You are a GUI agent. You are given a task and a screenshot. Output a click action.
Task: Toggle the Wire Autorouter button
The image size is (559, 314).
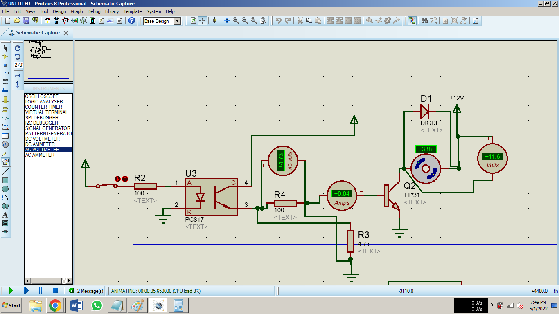(x=412, y=20)
